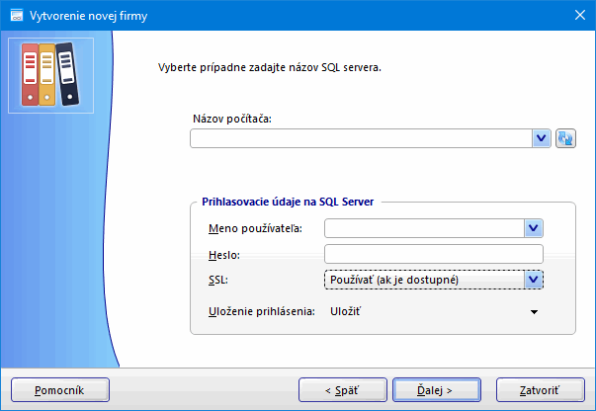Viewport: 596px width, 411px height.
Task: Click the refresh SQL server list icon
Action: point(566,138)
